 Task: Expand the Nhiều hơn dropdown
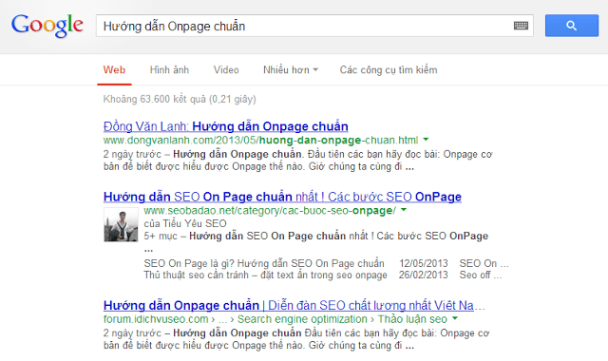pos(291,69)
